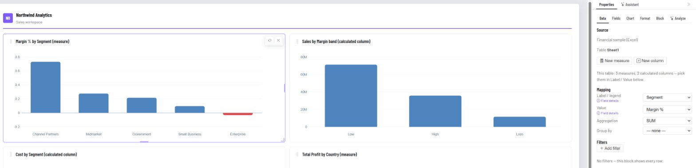Image resolution: width=696 pixels, height=168 pixels.
Task: Open the Chart sub-tab
Action: 630,18
